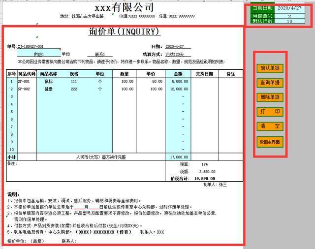Select the 当前日期 value 2020/4/27

(289, 8)
